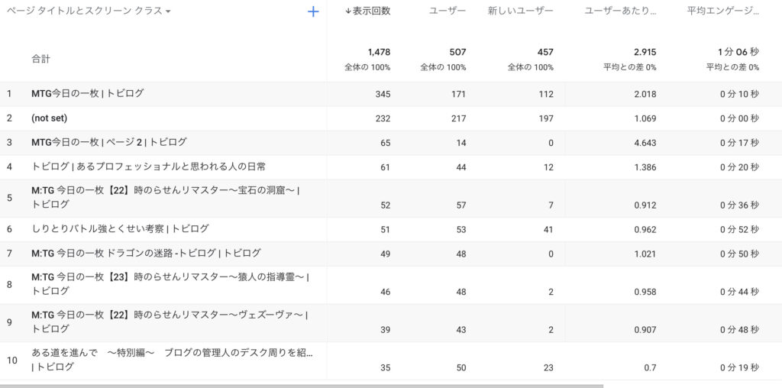Viewport: 782px width, 388px height.
Task: Sort by the ユーザー column header
Action: tap(448, 11)
